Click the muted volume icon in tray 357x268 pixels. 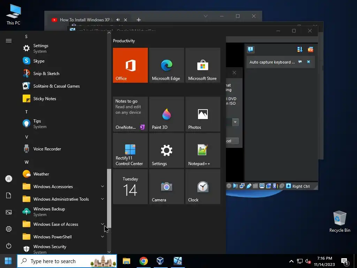point(308,261)
